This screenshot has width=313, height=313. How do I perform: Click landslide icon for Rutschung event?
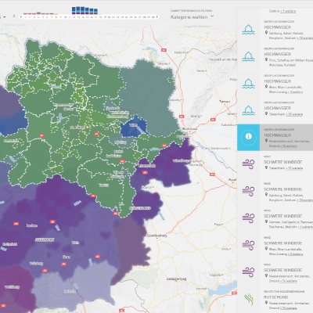(x=249, y=299)
